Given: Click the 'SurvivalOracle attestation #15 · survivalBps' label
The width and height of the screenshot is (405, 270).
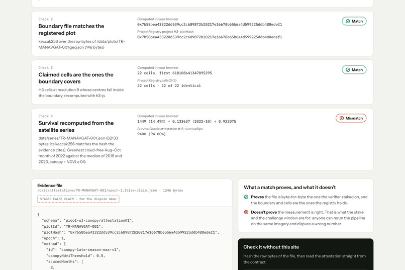Looking at the screenshot, I should [x=170, y=129].
